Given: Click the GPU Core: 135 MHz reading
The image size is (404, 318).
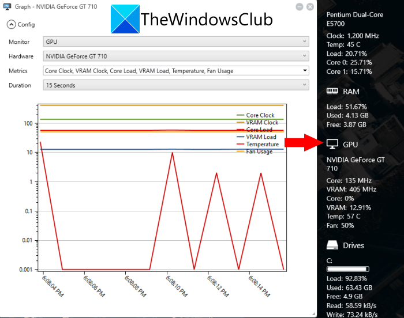Looking at the screenshot, I should 349,181.
